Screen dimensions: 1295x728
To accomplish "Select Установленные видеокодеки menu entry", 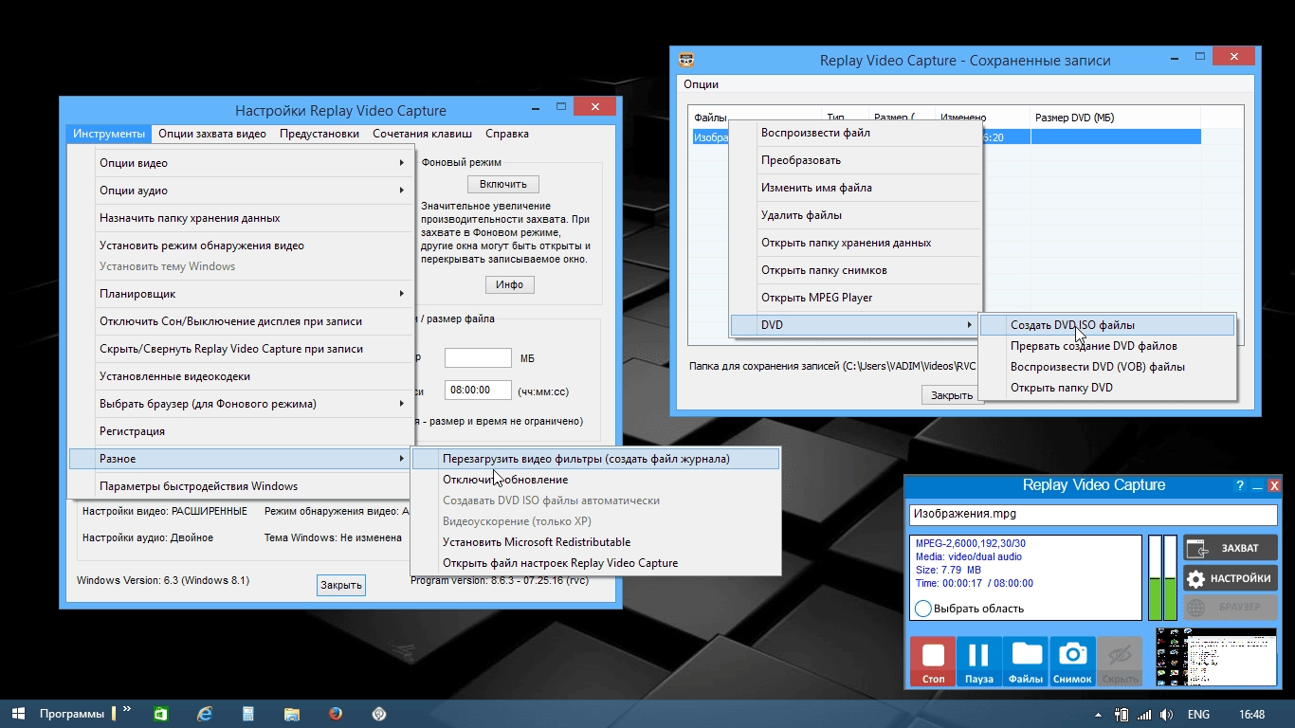I will coord(242,376).
